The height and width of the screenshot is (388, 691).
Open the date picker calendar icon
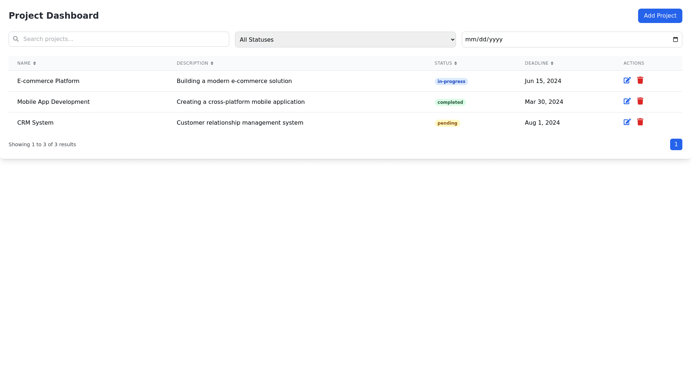tap(675, 40)
